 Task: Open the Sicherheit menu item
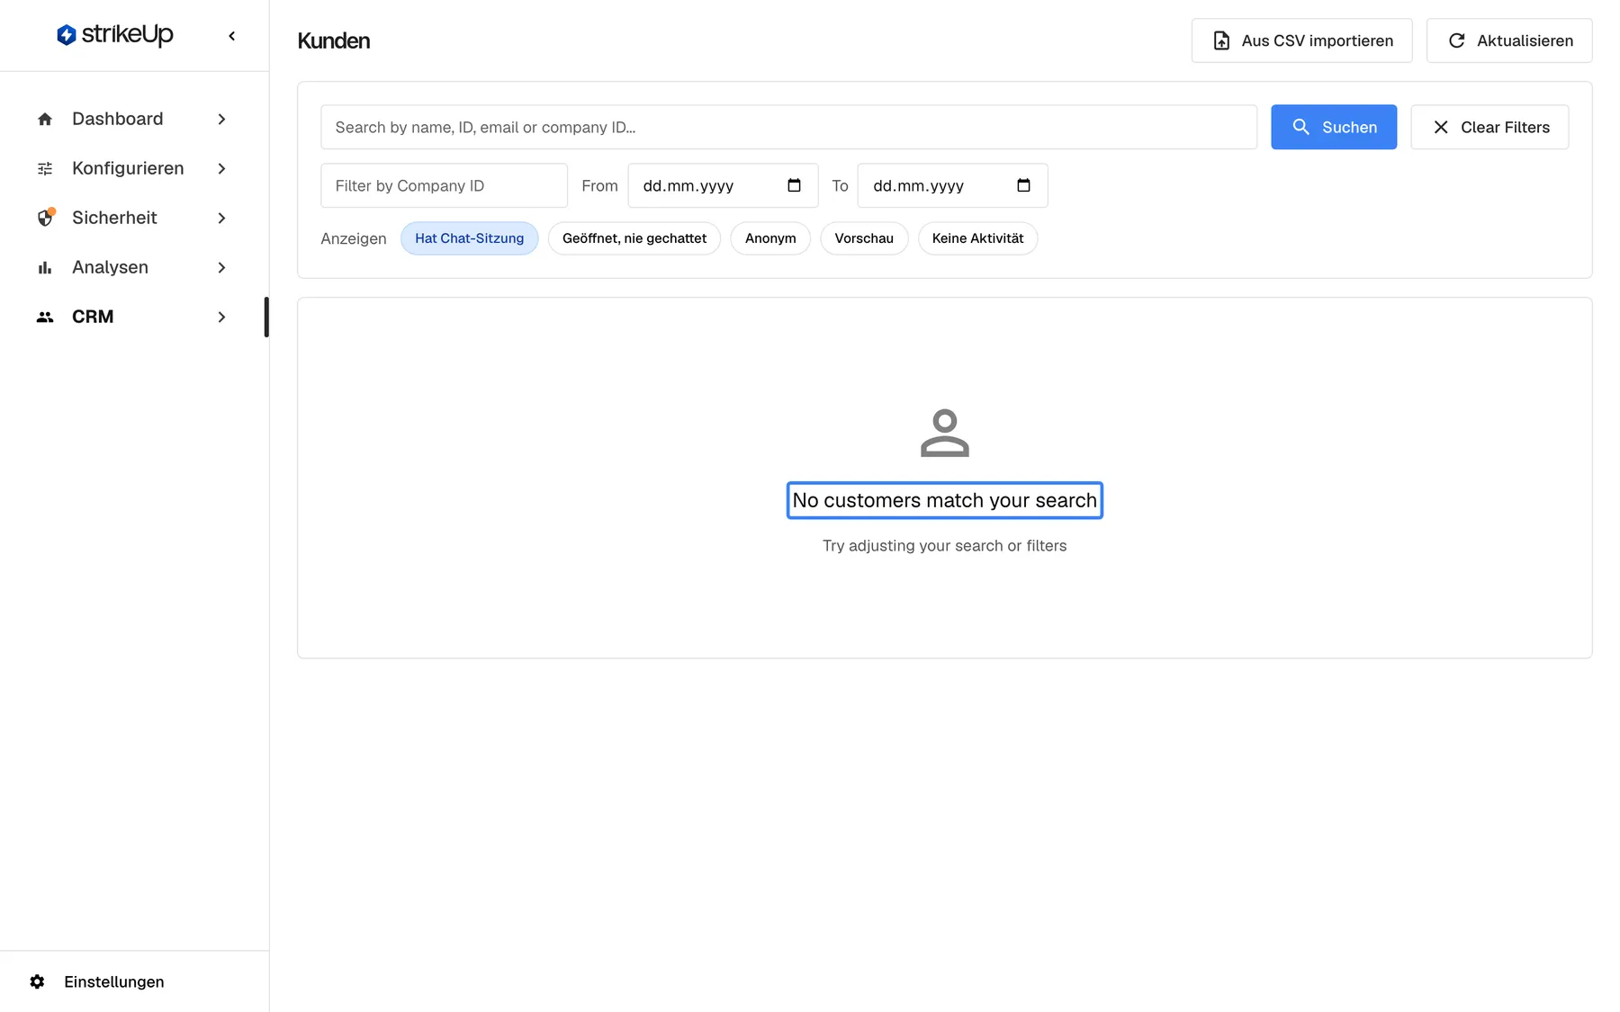pyautogui.click(x=133, y=218)
